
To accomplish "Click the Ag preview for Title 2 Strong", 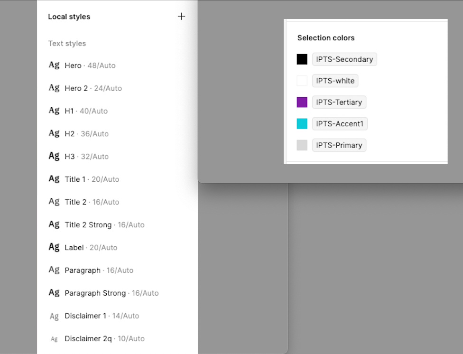I will [x=54, y=224].
